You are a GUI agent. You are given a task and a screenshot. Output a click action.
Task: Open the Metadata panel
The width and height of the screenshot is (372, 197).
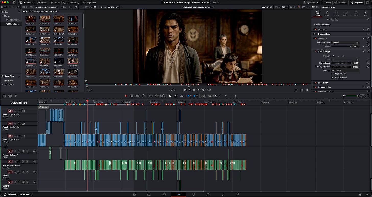pyautogui.click(x=340, y=3)
